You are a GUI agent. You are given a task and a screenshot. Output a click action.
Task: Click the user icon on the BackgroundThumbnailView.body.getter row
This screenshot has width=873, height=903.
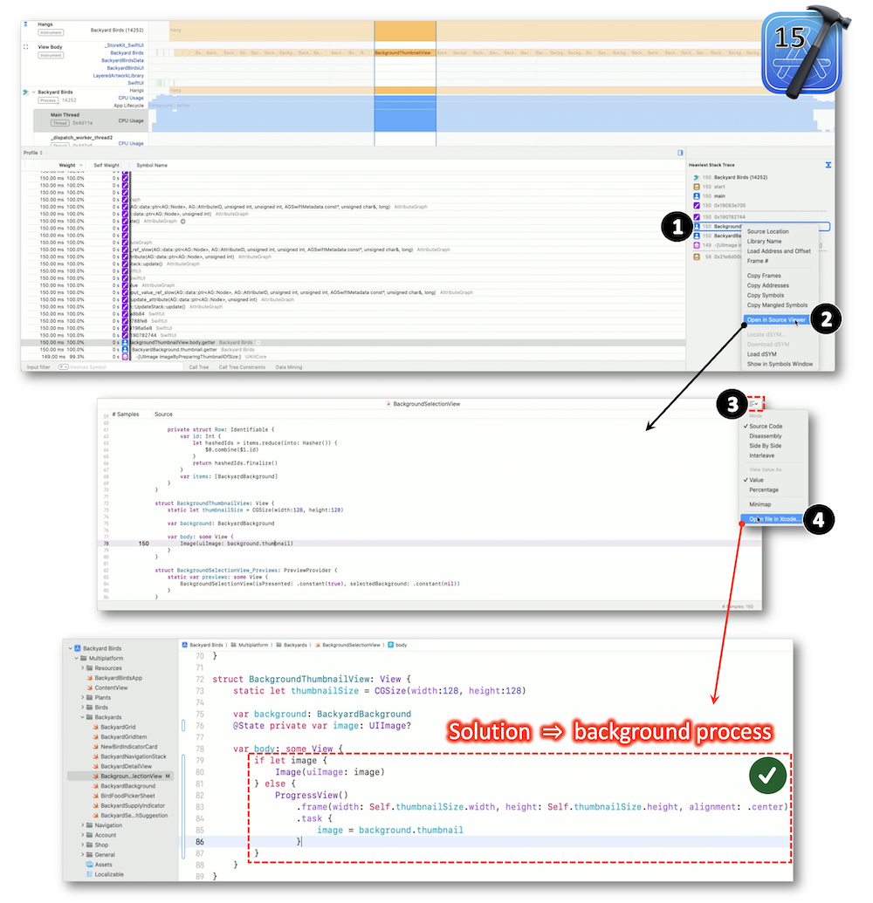pos(125,342)
